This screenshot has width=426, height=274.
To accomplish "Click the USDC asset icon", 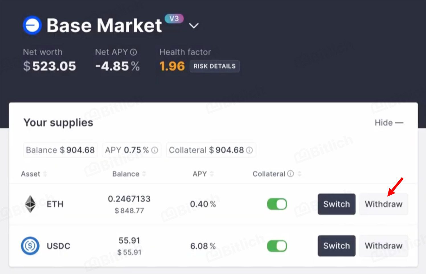I will pos(30,246).
